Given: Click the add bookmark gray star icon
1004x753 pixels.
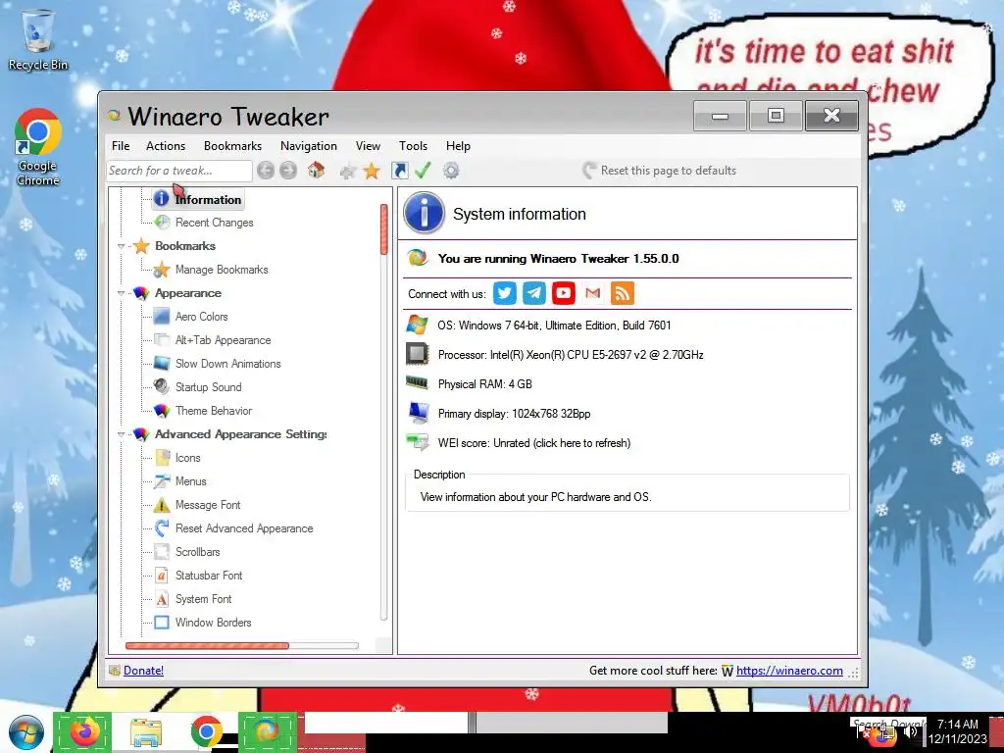Looking at the screenshot, I should pyautogui.click(x=348, y=171).
